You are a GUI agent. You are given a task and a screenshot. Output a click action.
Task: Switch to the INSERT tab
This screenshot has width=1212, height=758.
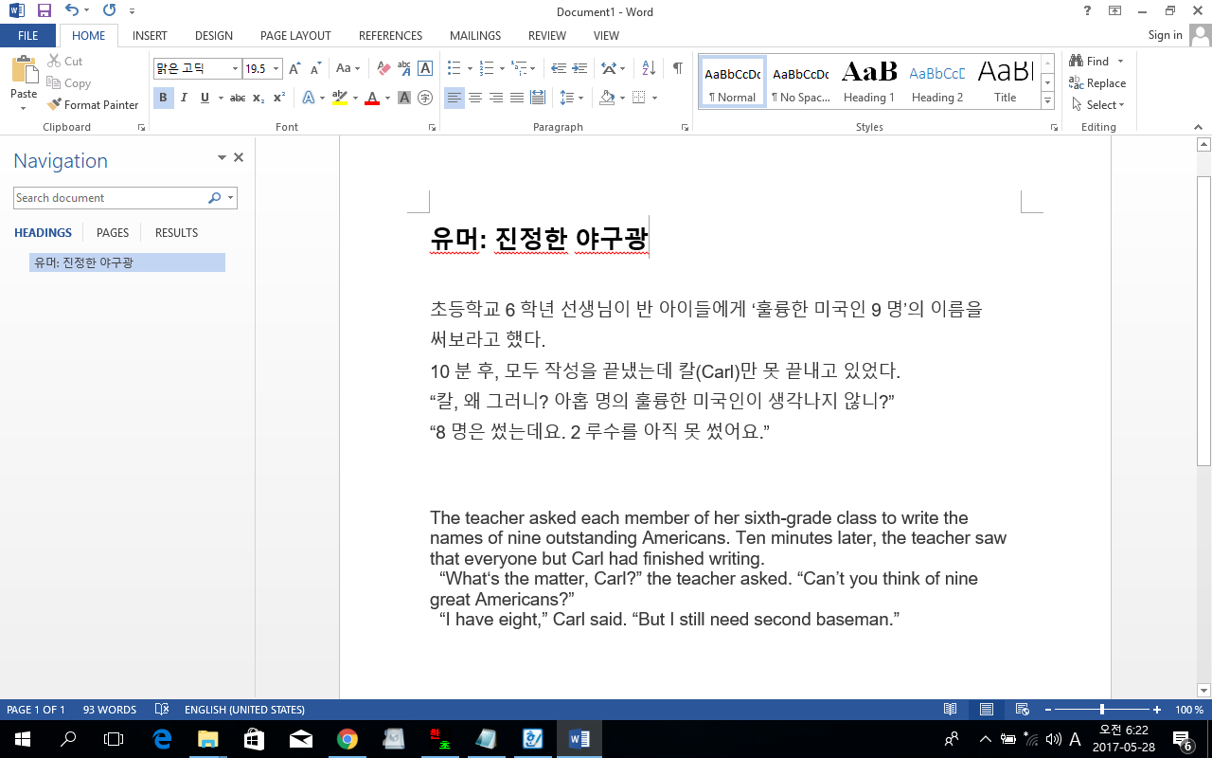point(150,36)
